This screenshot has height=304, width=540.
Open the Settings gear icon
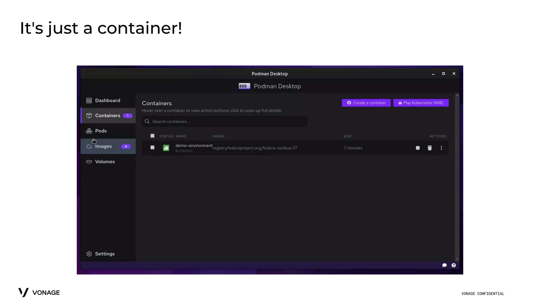click(89, 254)
